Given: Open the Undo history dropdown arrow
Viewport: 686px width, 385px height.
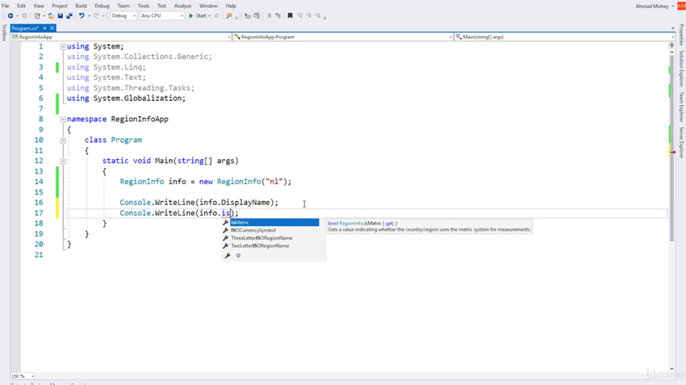Looking at the screenshot, I should pyautogui.click(x=89, y=16).
